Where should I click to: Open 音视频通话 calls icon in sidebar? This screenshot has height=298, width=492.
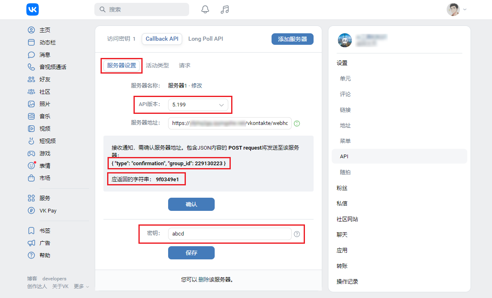pyautogui.click(x=31, y=67)
